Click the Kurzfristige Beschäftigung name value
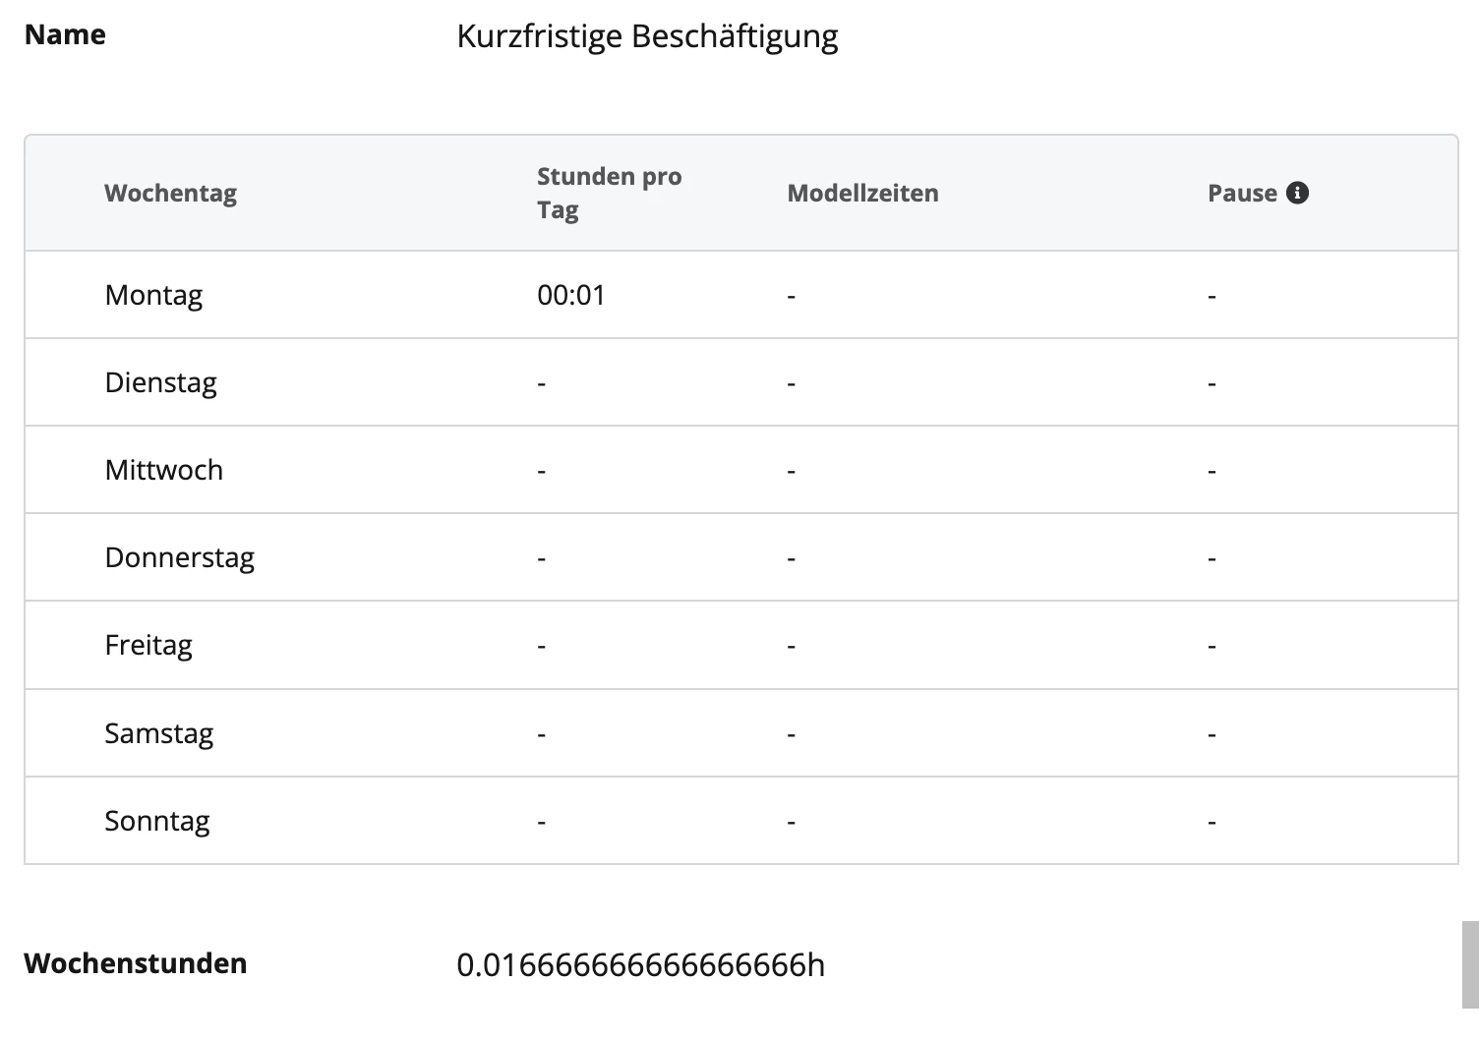Screen dimensions: 1479x1040 647,36
